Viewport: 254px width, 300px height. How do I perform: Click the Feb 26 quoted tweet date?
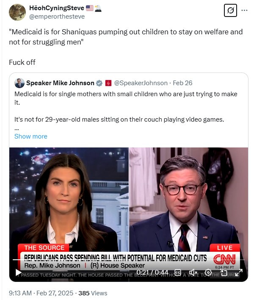pos(182,83)
